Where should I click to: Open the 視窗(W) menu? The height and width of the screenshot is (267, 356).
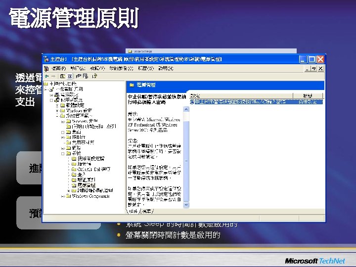point(146,68)
